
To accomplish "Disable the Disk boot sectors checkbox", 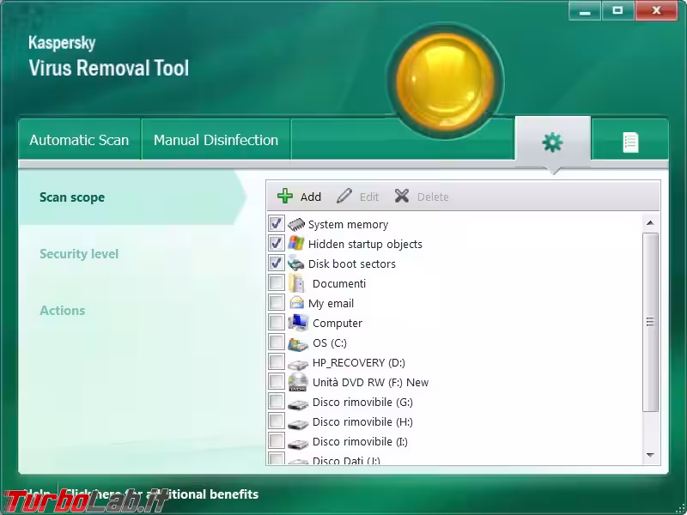I will click(x=277, y=264).
